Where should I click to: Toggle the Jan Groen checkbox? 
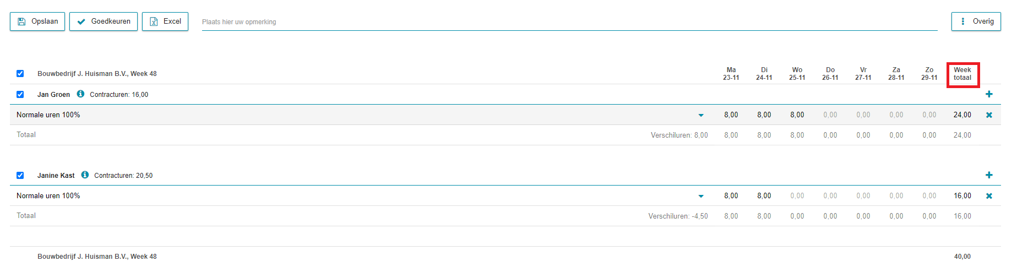pyautogui.click(x=20, y=94)
